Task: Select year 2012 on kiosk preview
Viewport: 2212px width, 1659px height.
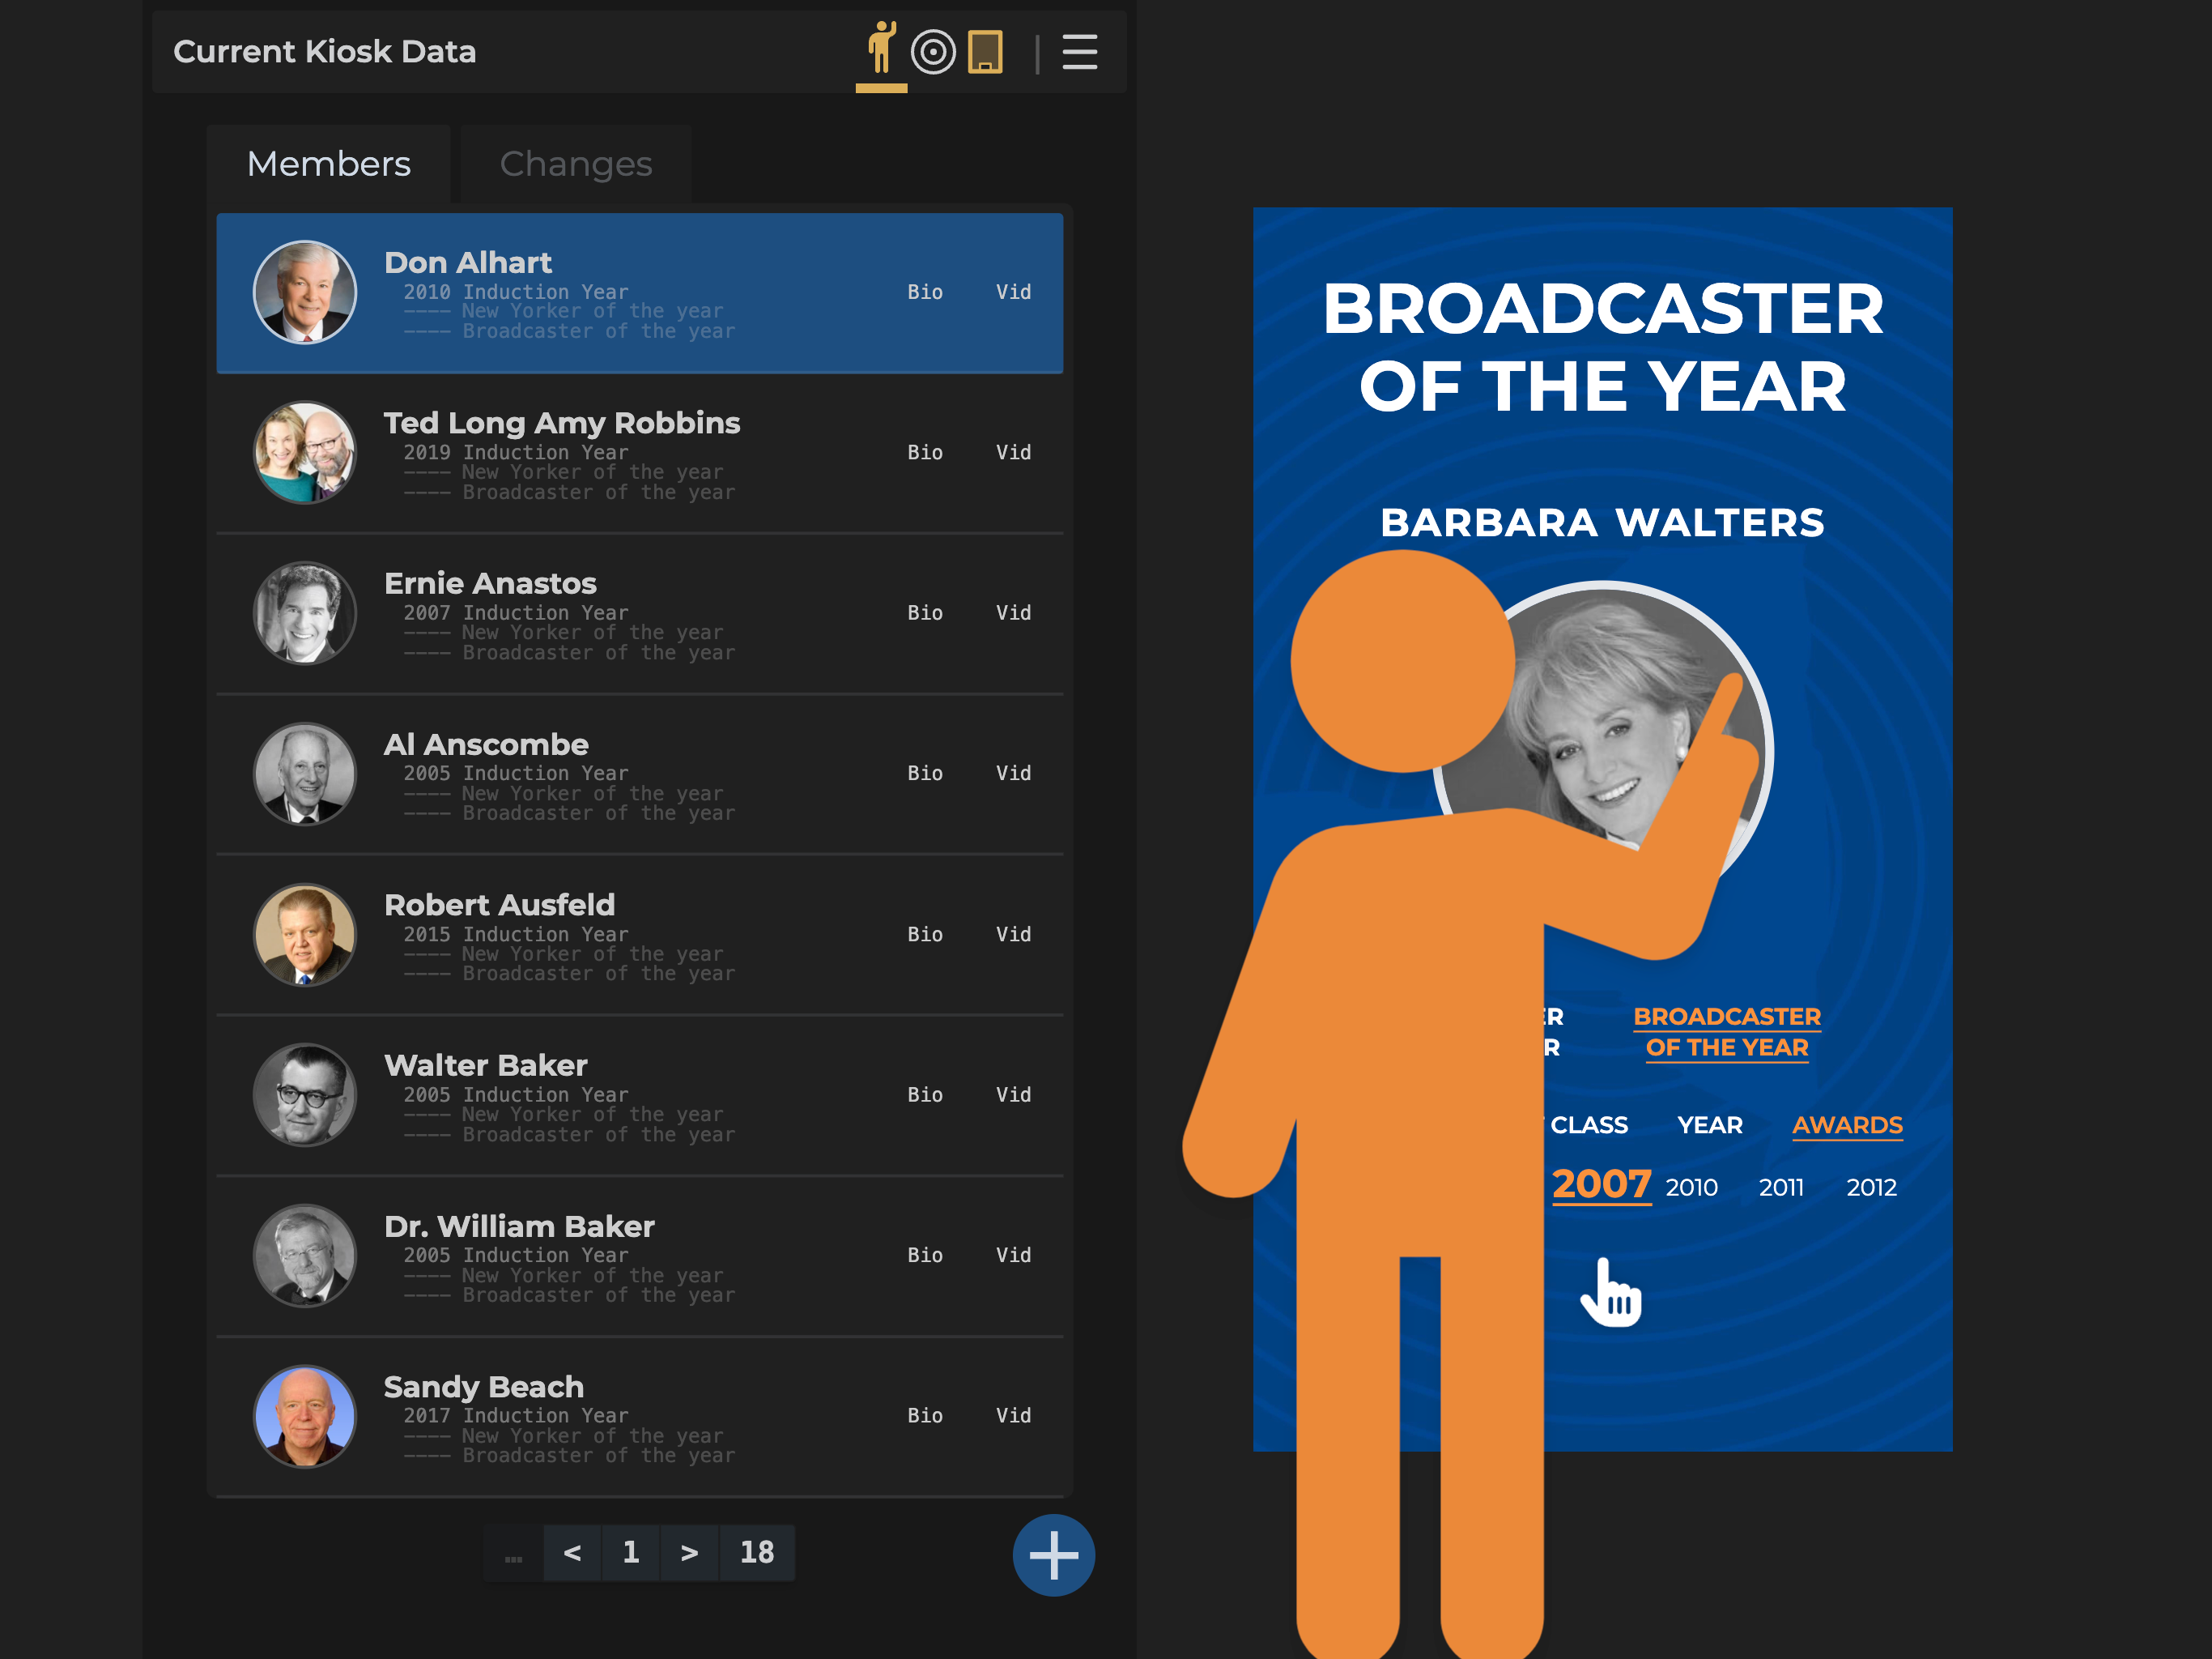Action: tap(1870, 1188)
